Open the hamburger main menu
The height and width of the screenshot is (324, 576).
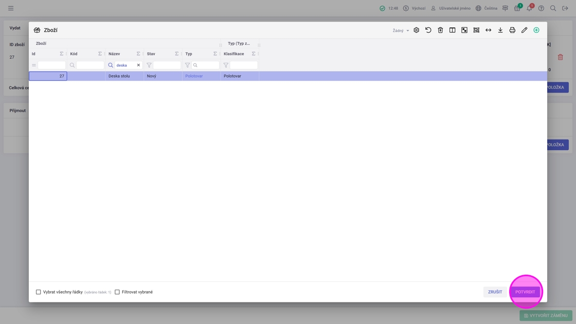pos(11,8)
